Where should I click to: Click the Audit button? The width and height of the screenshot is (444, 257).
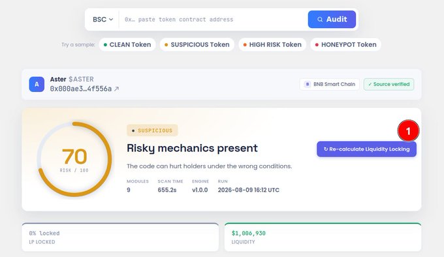pos(332,19)
